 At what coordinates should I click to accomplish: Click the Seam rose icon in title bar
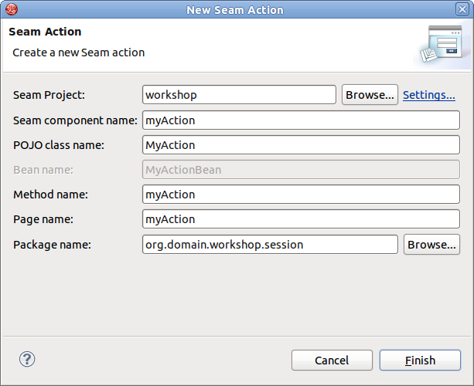12,9
